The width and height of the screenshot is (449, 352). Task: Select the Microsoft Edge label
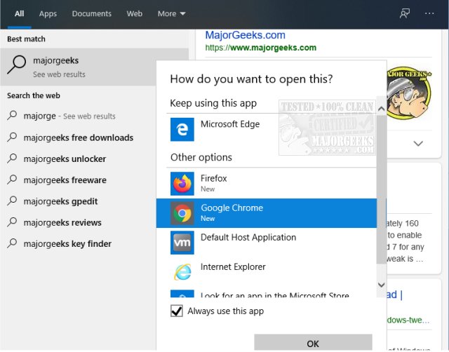pyautogui.click(x=230, y=124)
